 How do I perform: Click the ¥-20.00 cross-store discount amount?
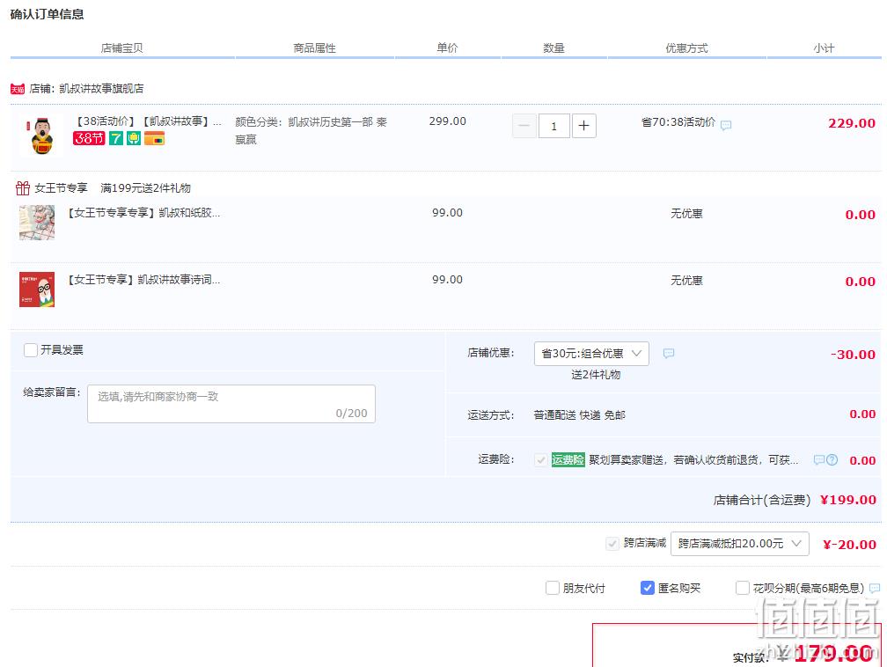pyautogui.click(x=849, y=545)
